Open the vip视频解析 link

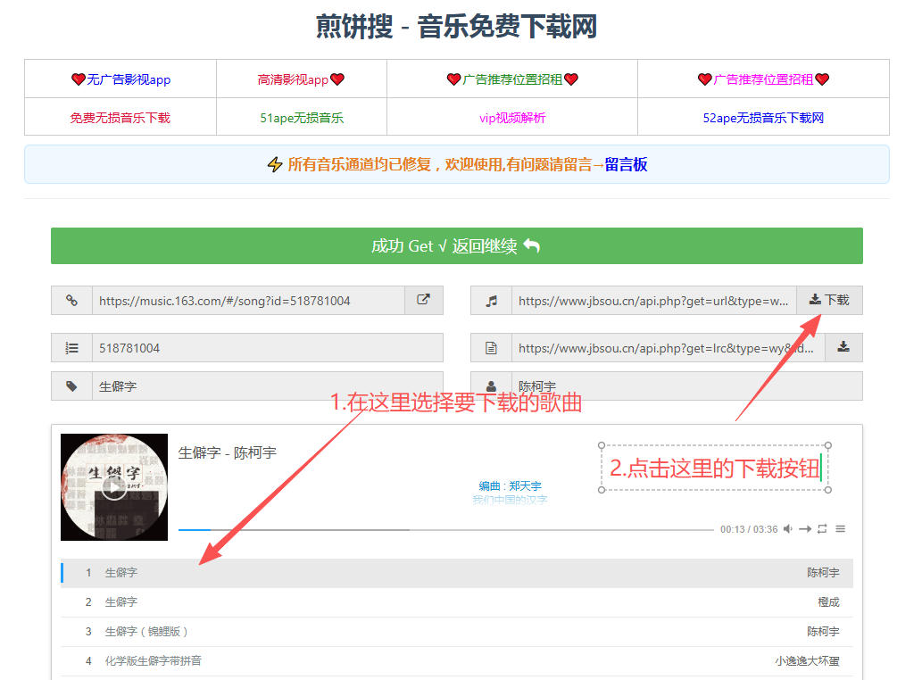pos(511,118)
